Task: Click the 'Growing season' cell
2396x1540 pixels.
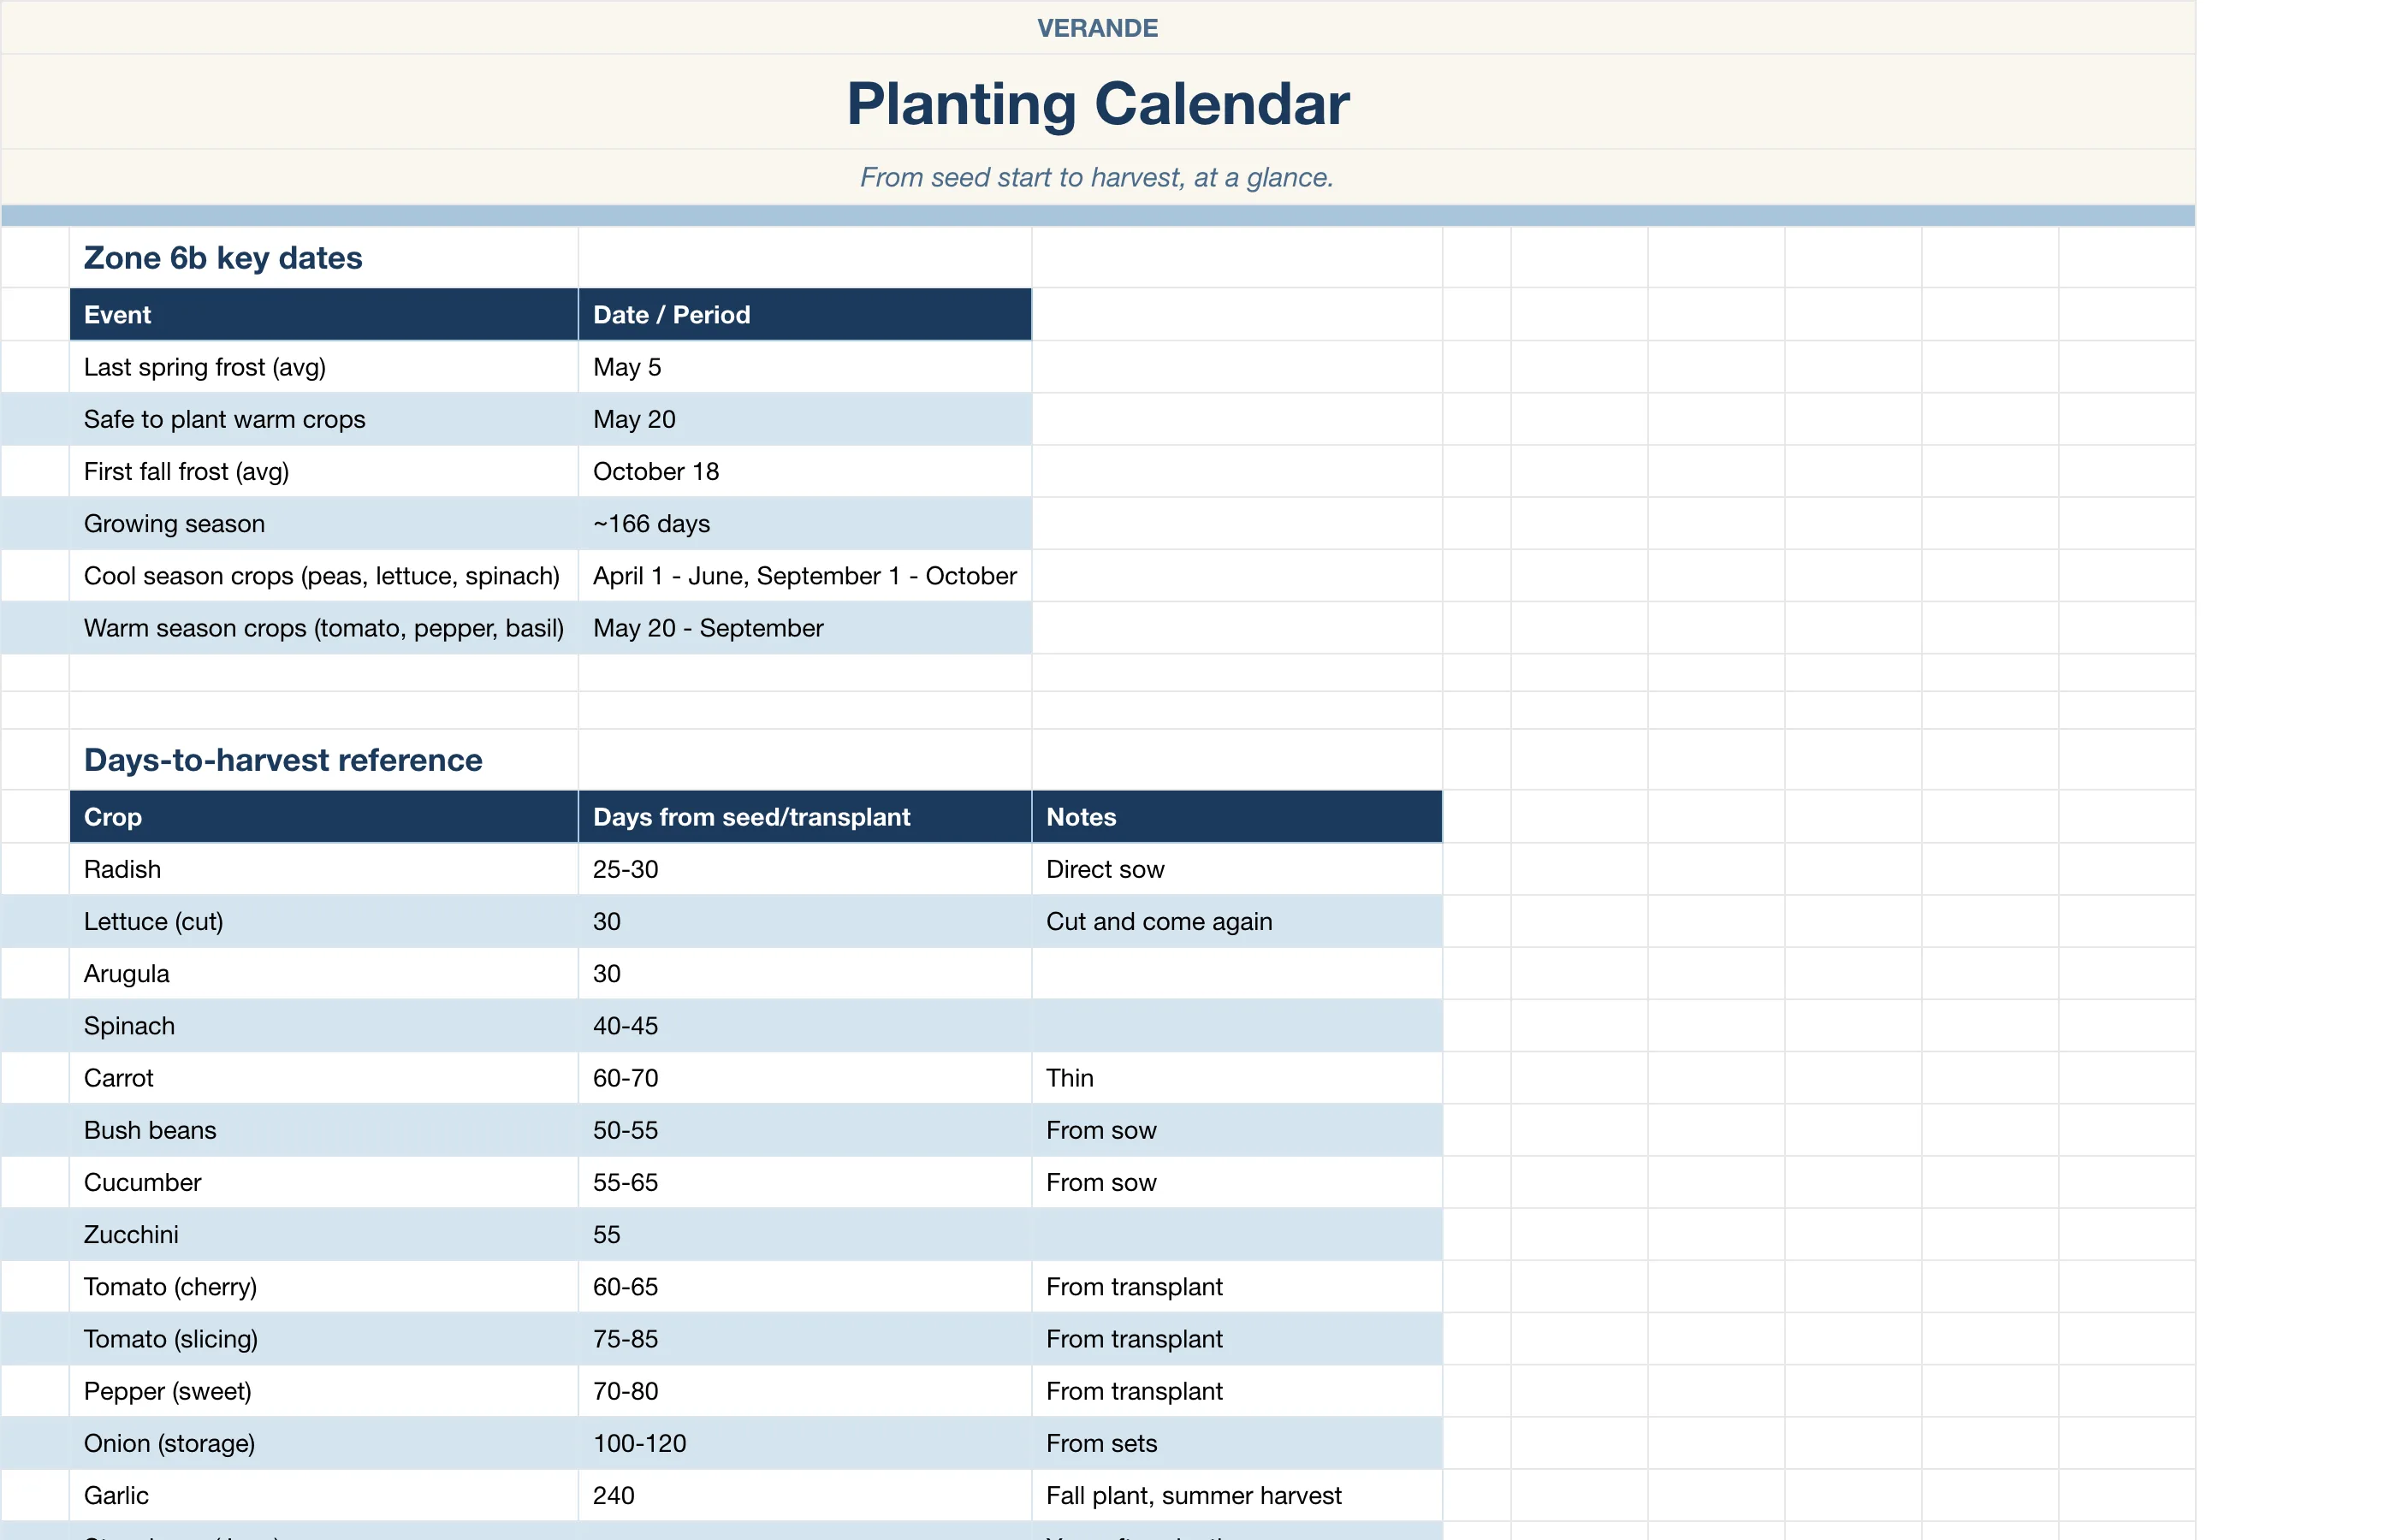Action: [x=323, y=523]
